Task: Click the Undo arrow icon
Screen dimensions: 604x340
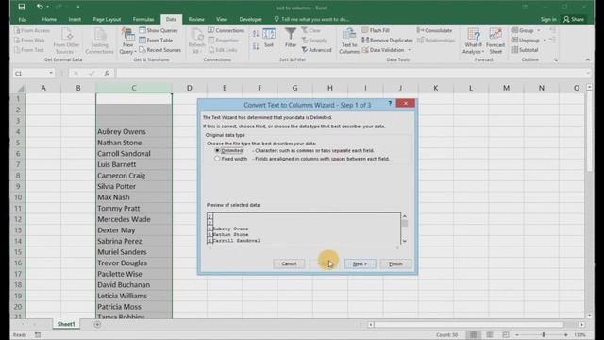Action: pos(40,7)
